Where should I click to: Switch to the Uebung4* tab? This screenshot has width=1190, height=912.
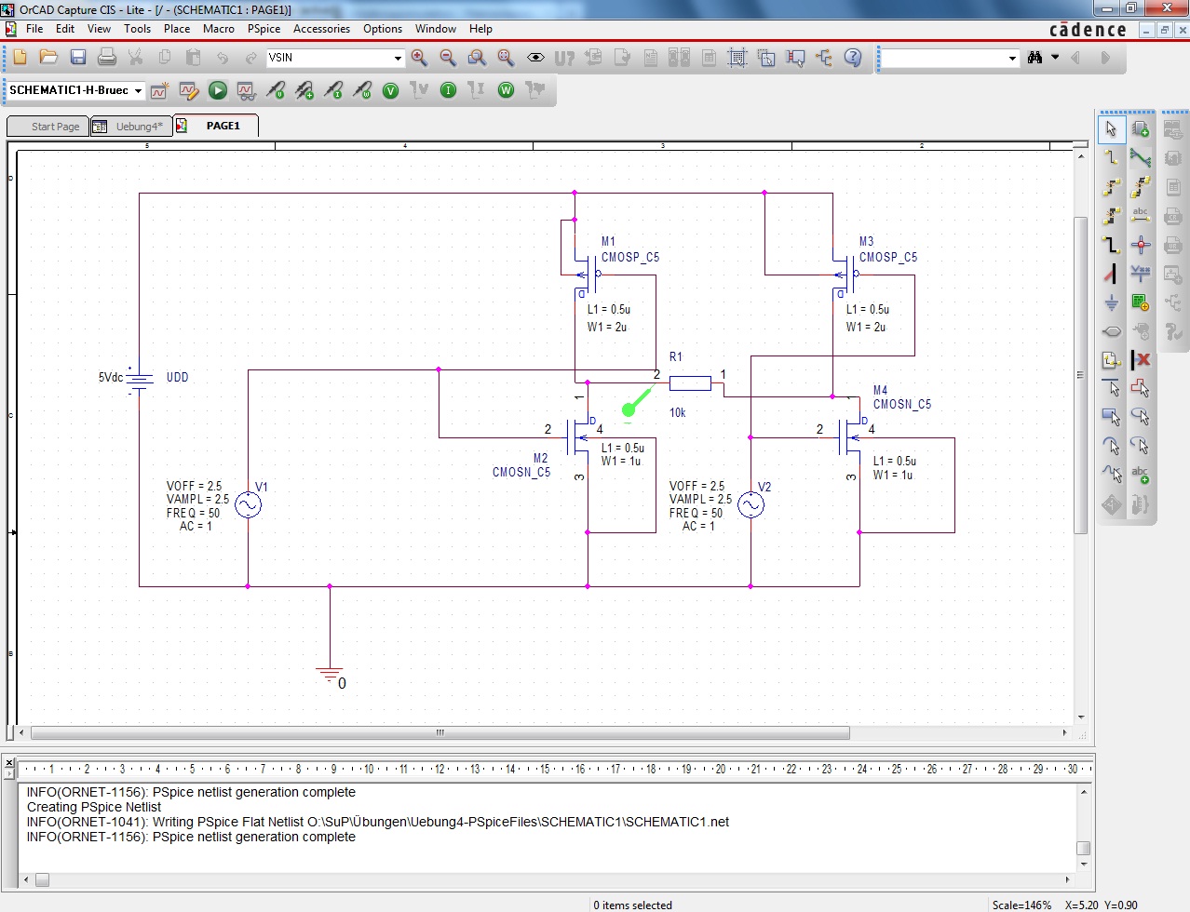130,127
